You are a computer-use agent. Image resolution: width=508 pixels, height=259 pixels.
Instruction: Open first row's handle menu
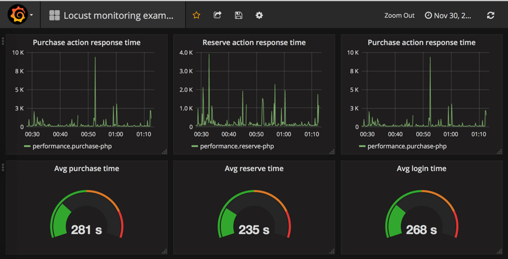tap(3, 41)
